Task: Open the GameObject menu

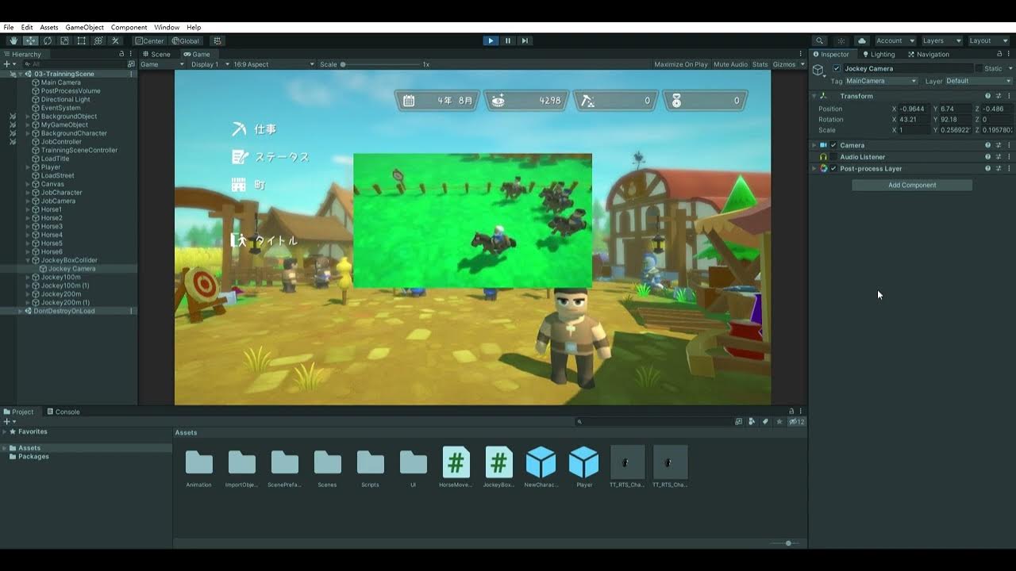Action: 84,27
